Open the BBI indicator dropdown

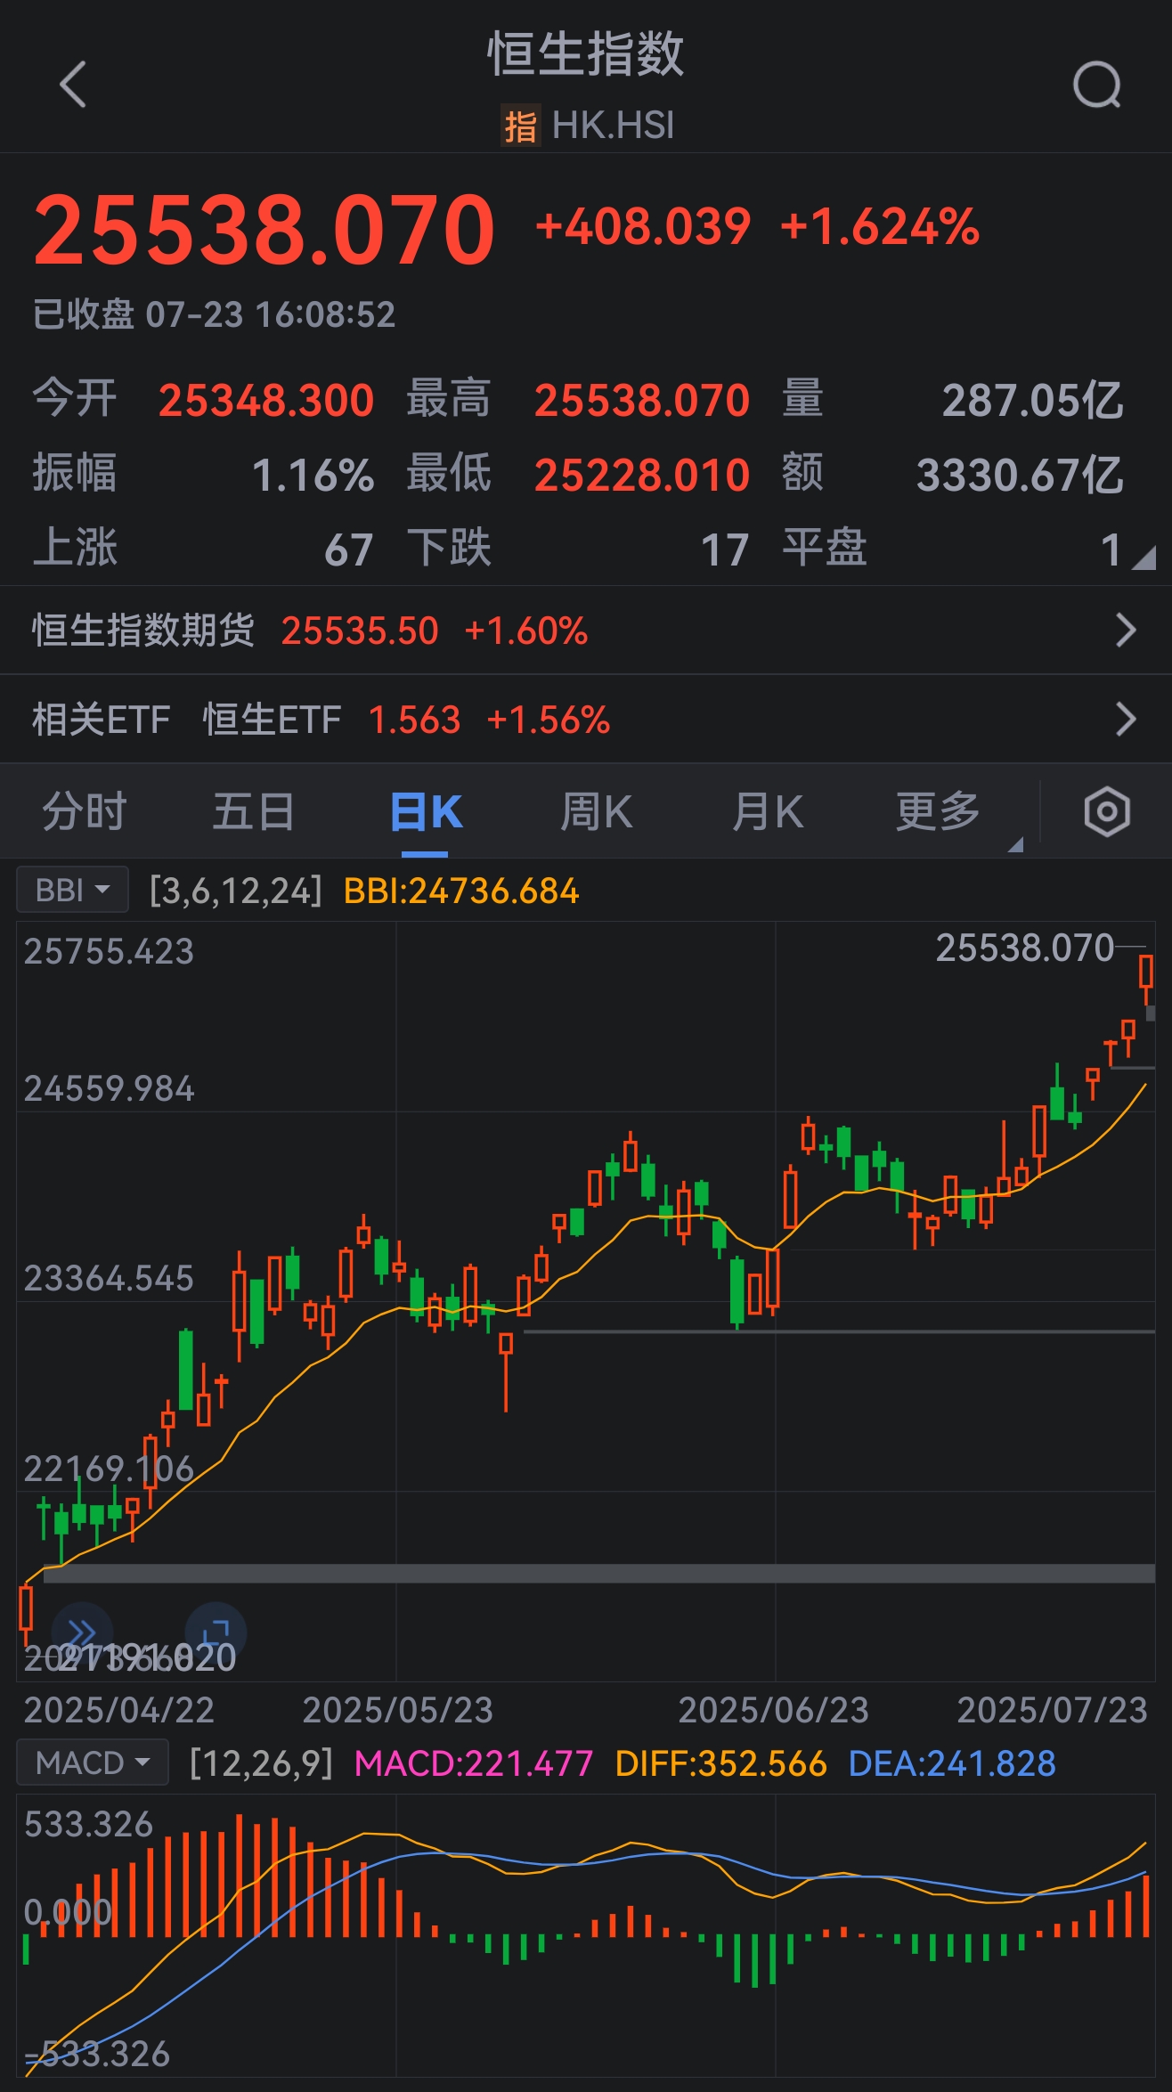tap(73, 890)
